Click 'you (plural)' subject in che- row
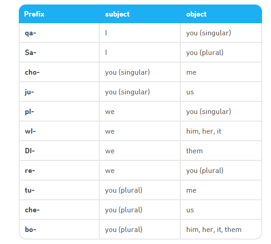Screen dimensions: 271x244 (x=124, y=210)
